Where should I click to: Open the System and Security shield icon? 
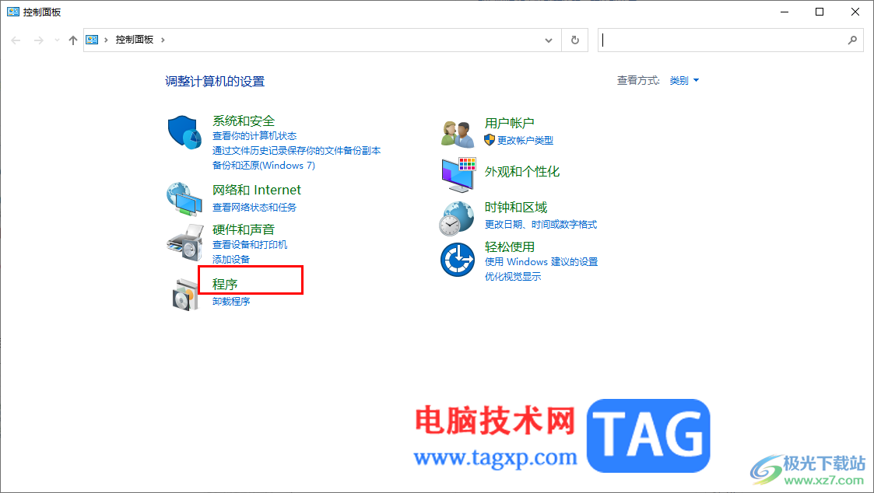pyautogui.click(x=184, y=132)
